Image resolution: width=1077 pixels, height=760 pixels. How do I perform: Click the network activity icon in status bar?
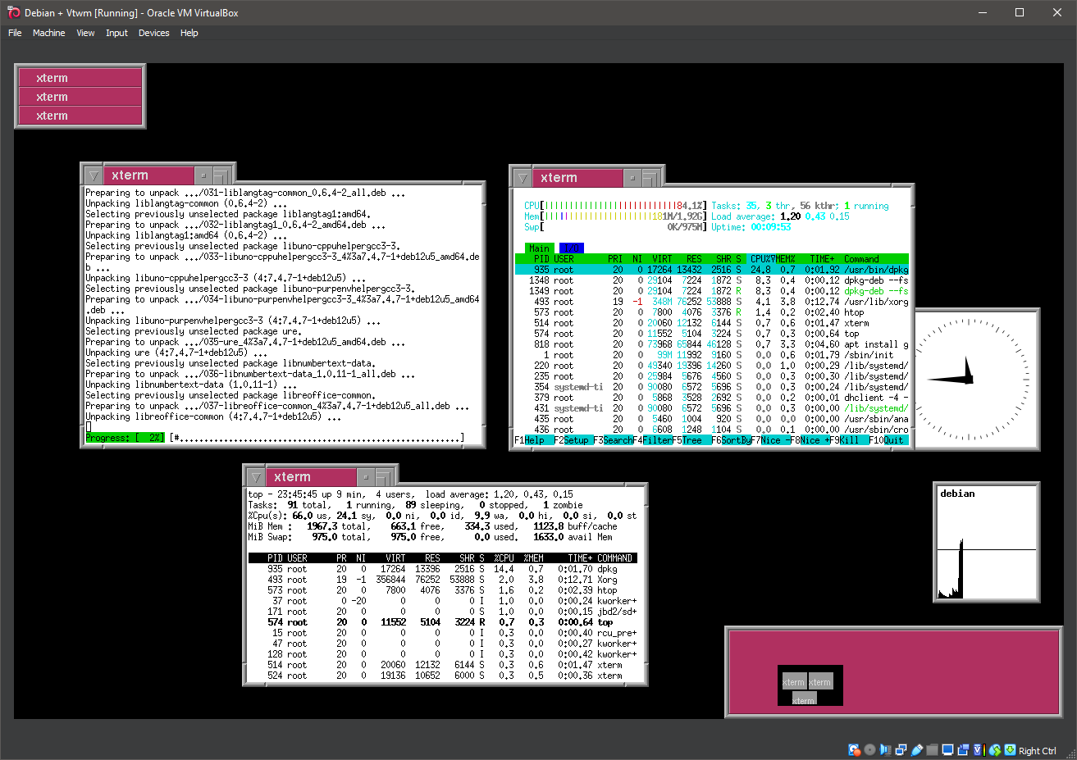[901, 749]
